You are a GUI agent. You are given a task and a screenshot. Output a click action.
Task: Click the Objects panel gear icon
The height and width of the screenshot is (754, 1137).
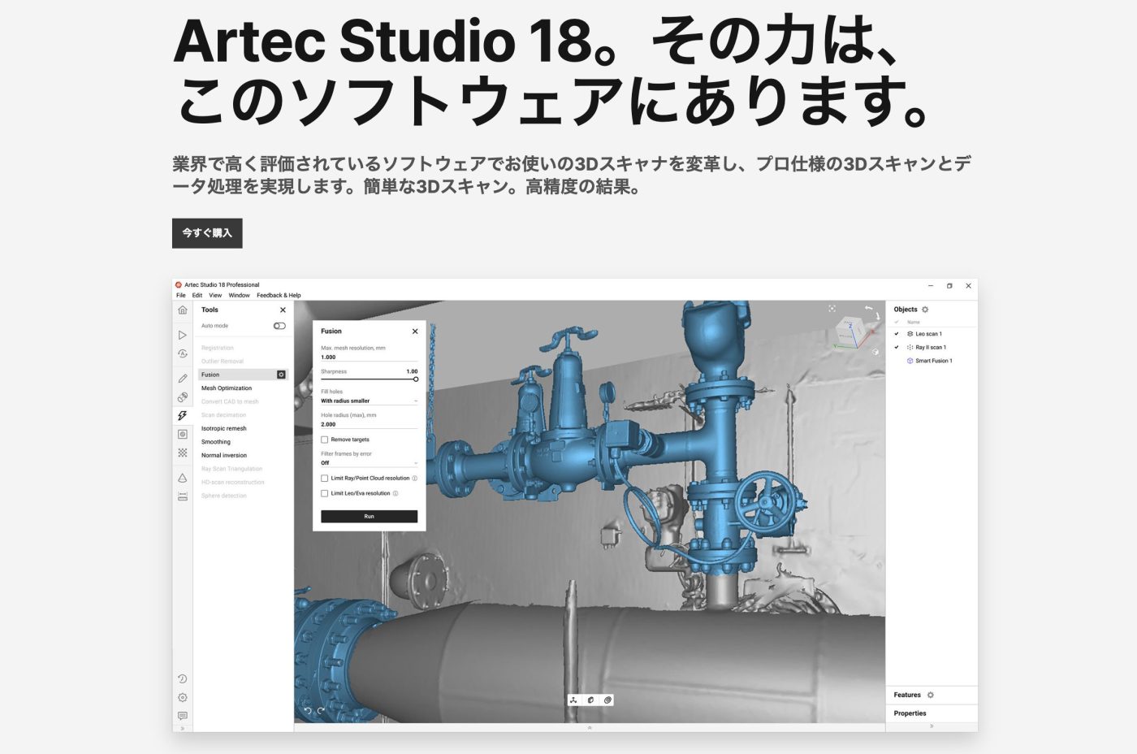[925, 310]
